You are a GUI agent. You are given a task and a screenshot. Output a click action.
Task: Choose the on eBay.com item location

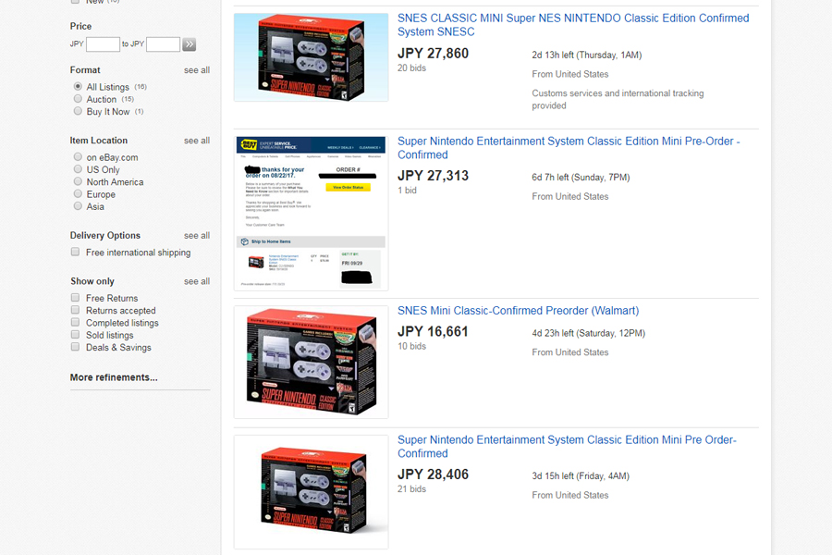[78, 156]
